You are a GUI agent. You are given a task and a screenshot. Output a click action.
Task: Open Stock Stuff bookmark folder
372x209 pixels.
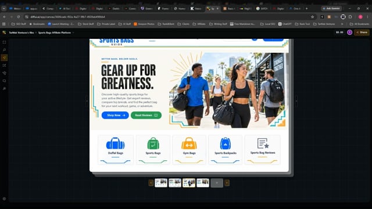86,24
